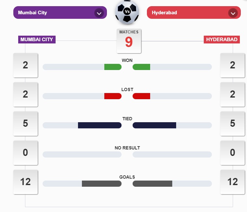Image resolution: width=247 pixels, height=212 pixels.
Task: Click the Matches count 9 box
Action: coord(129,41)
